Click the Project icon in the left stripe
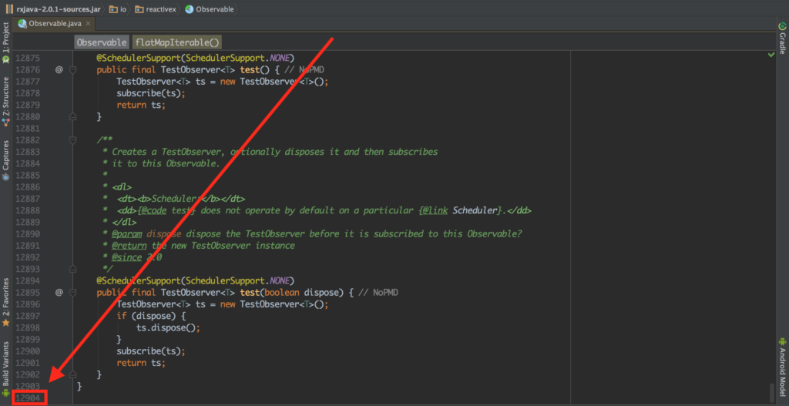The height and width of the screenshot is (406, 789). (6, 59)
